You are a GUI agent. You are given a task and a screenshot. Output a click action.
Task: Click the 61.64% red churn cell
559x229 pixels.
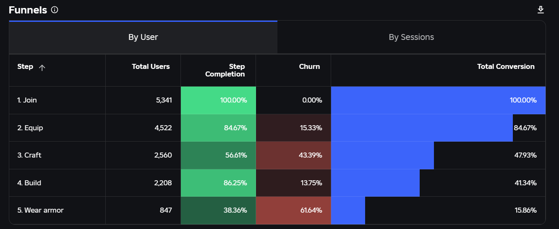pyautogui.click(x=293, y=210)
